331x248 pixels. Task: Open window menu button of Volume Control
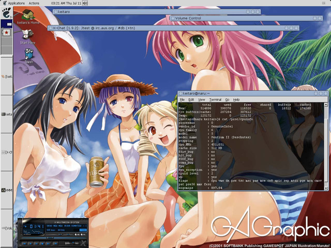(173, 18)
